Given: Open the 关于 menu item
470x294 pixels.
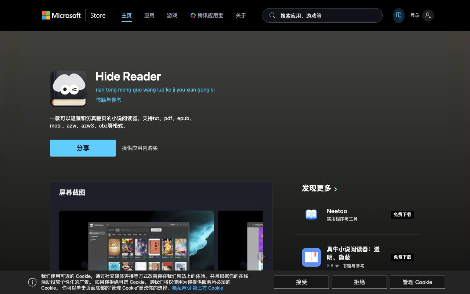Looking at the screenshot, I should [x=241, y=15].
